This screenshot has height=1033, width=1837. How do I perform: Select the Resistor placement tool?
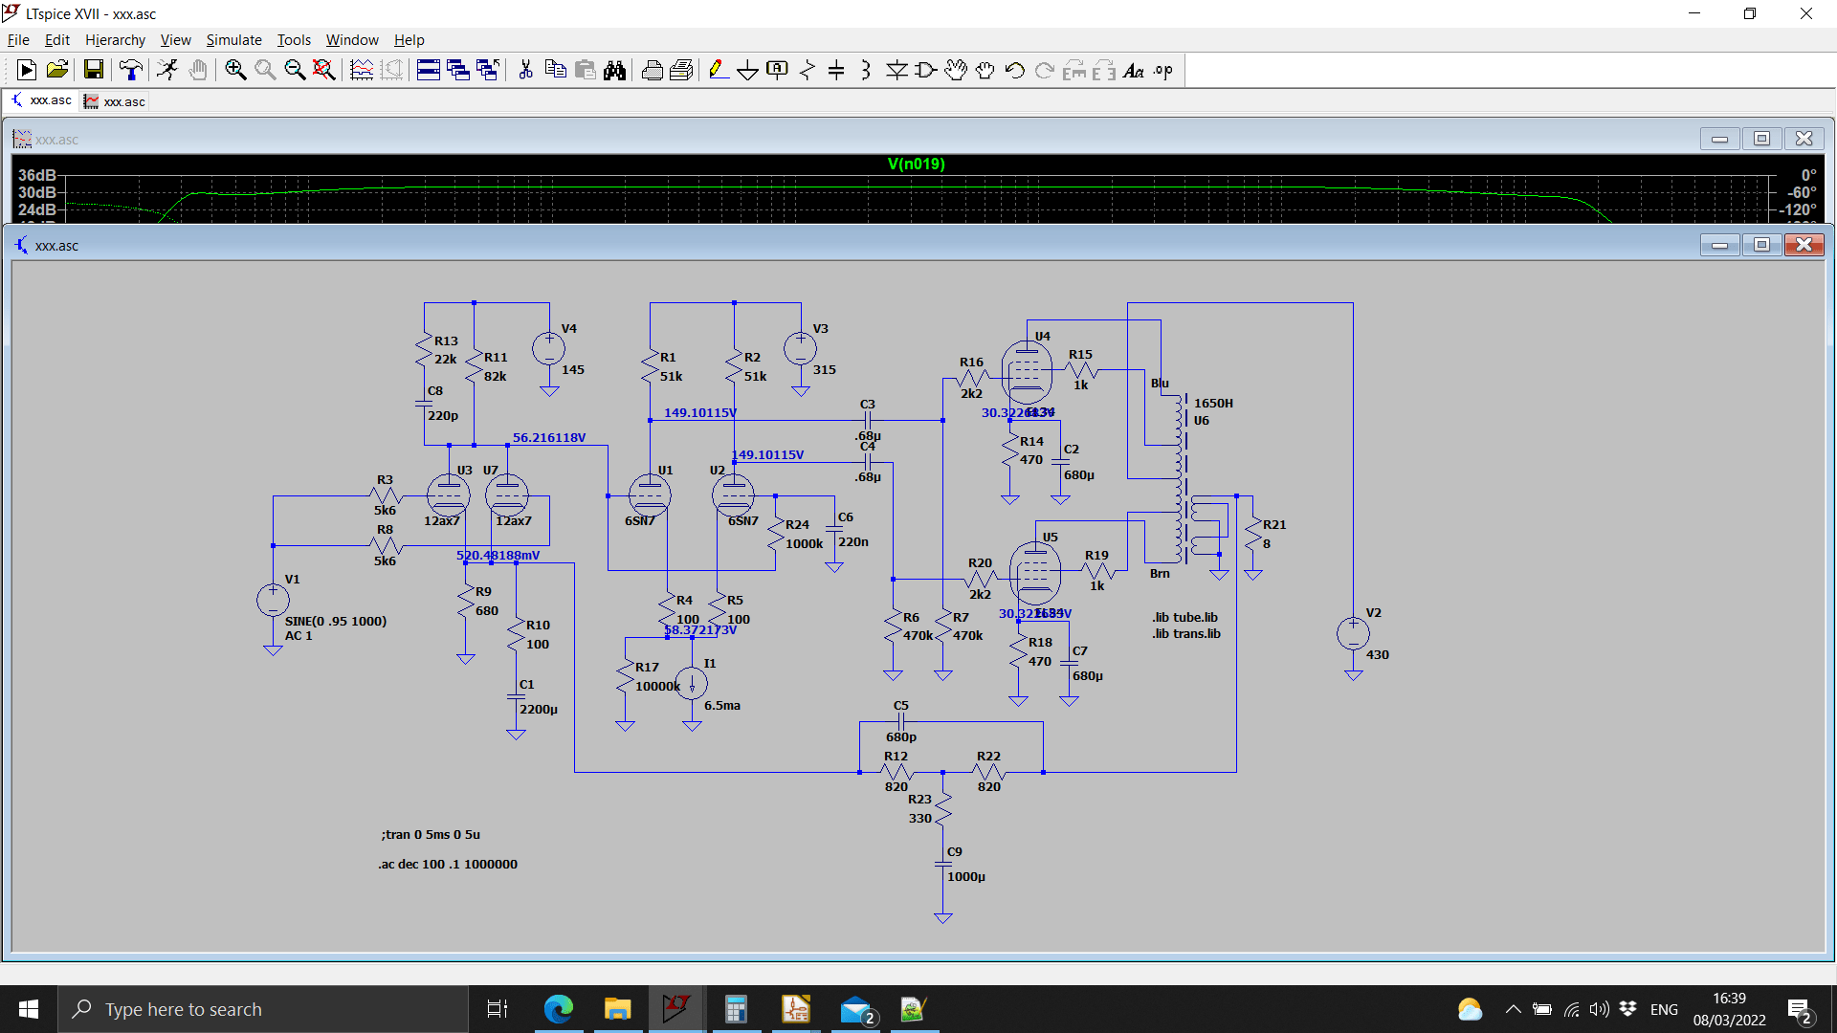pos(808,70)
